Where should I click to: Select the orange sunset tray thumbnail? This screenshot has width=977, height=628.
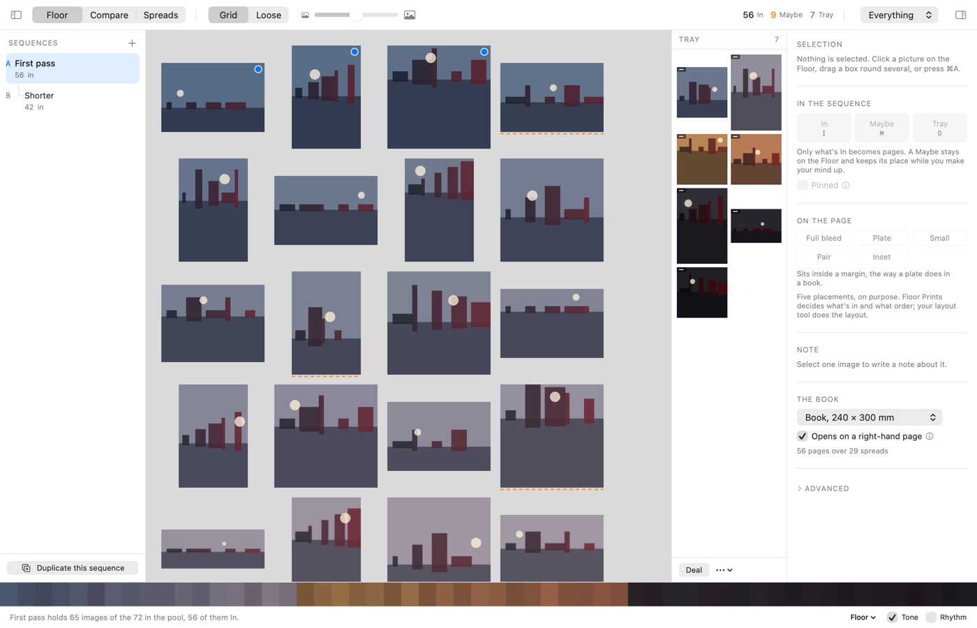pyautogui.click(x=756, y=159)
